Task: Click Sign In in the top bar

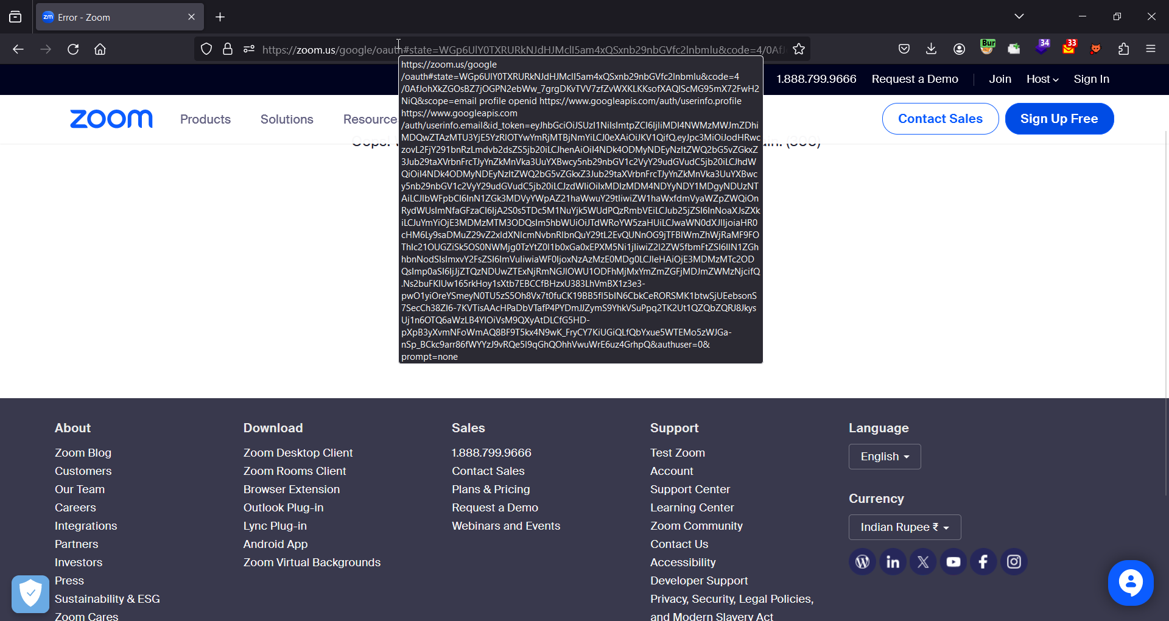Action: coord(1091,79)
